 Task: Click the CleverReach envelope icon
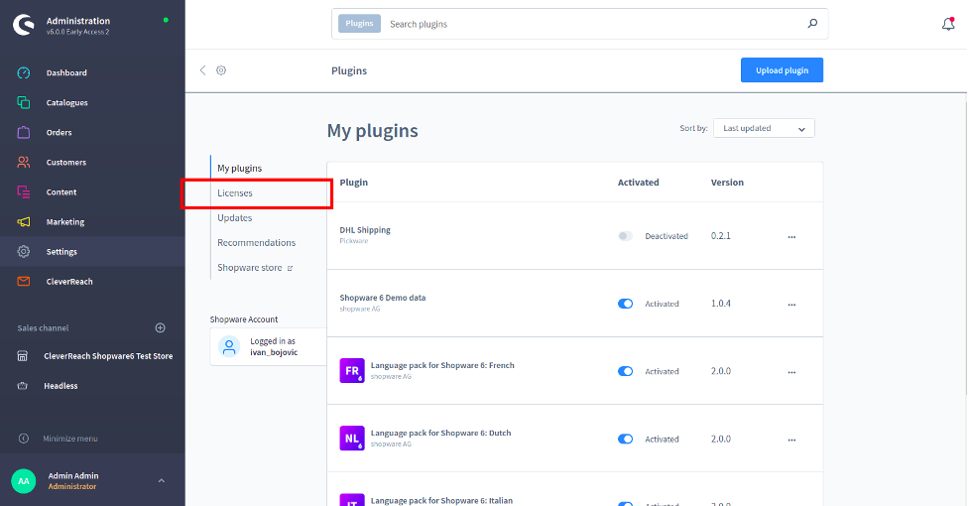point(24,281)
